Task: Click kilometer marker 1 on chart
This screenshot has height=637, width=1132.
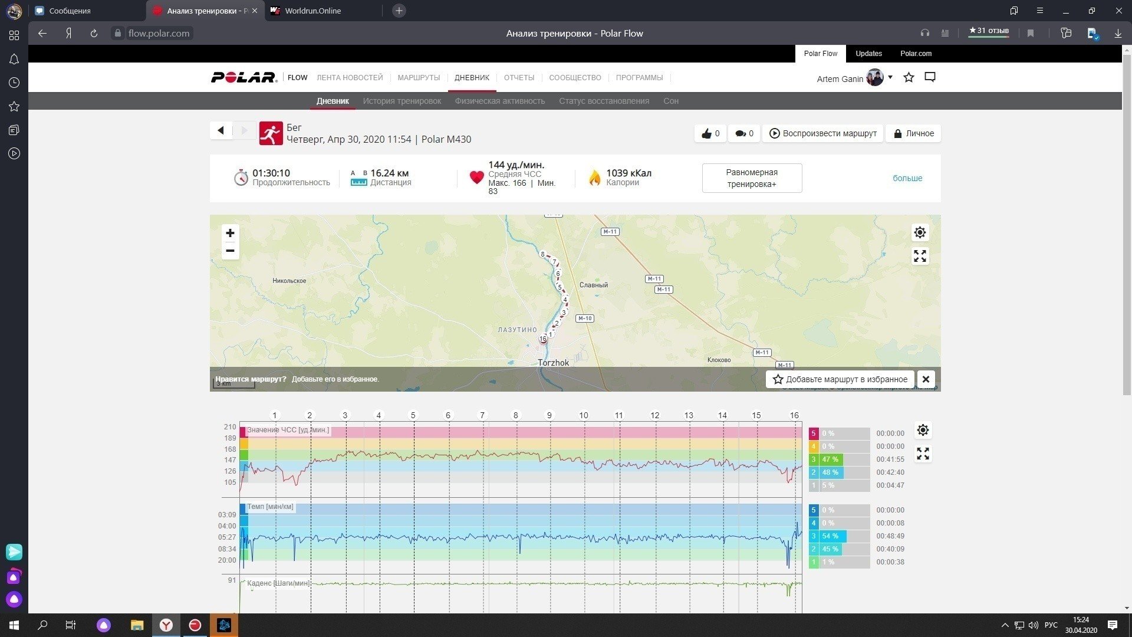Action: [274, 415]
